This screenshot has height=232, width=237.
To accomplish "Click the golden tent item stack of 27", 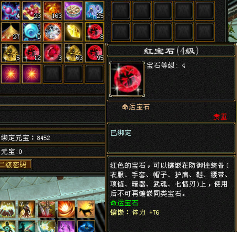I will (x=10, y=32).
